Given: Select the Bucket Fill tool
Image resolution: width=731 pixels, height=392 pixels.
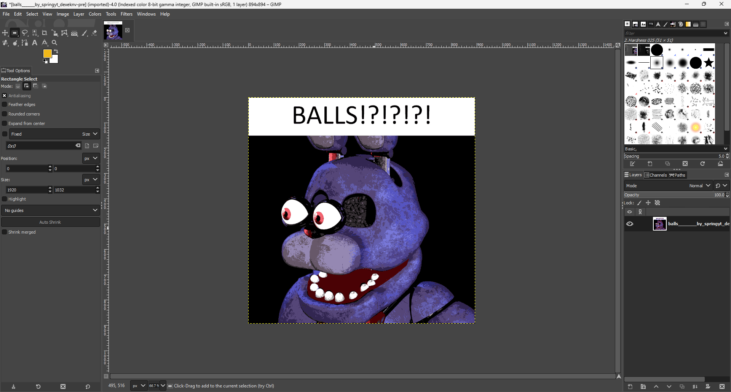Looking at the screenshot, I should 74,33.
